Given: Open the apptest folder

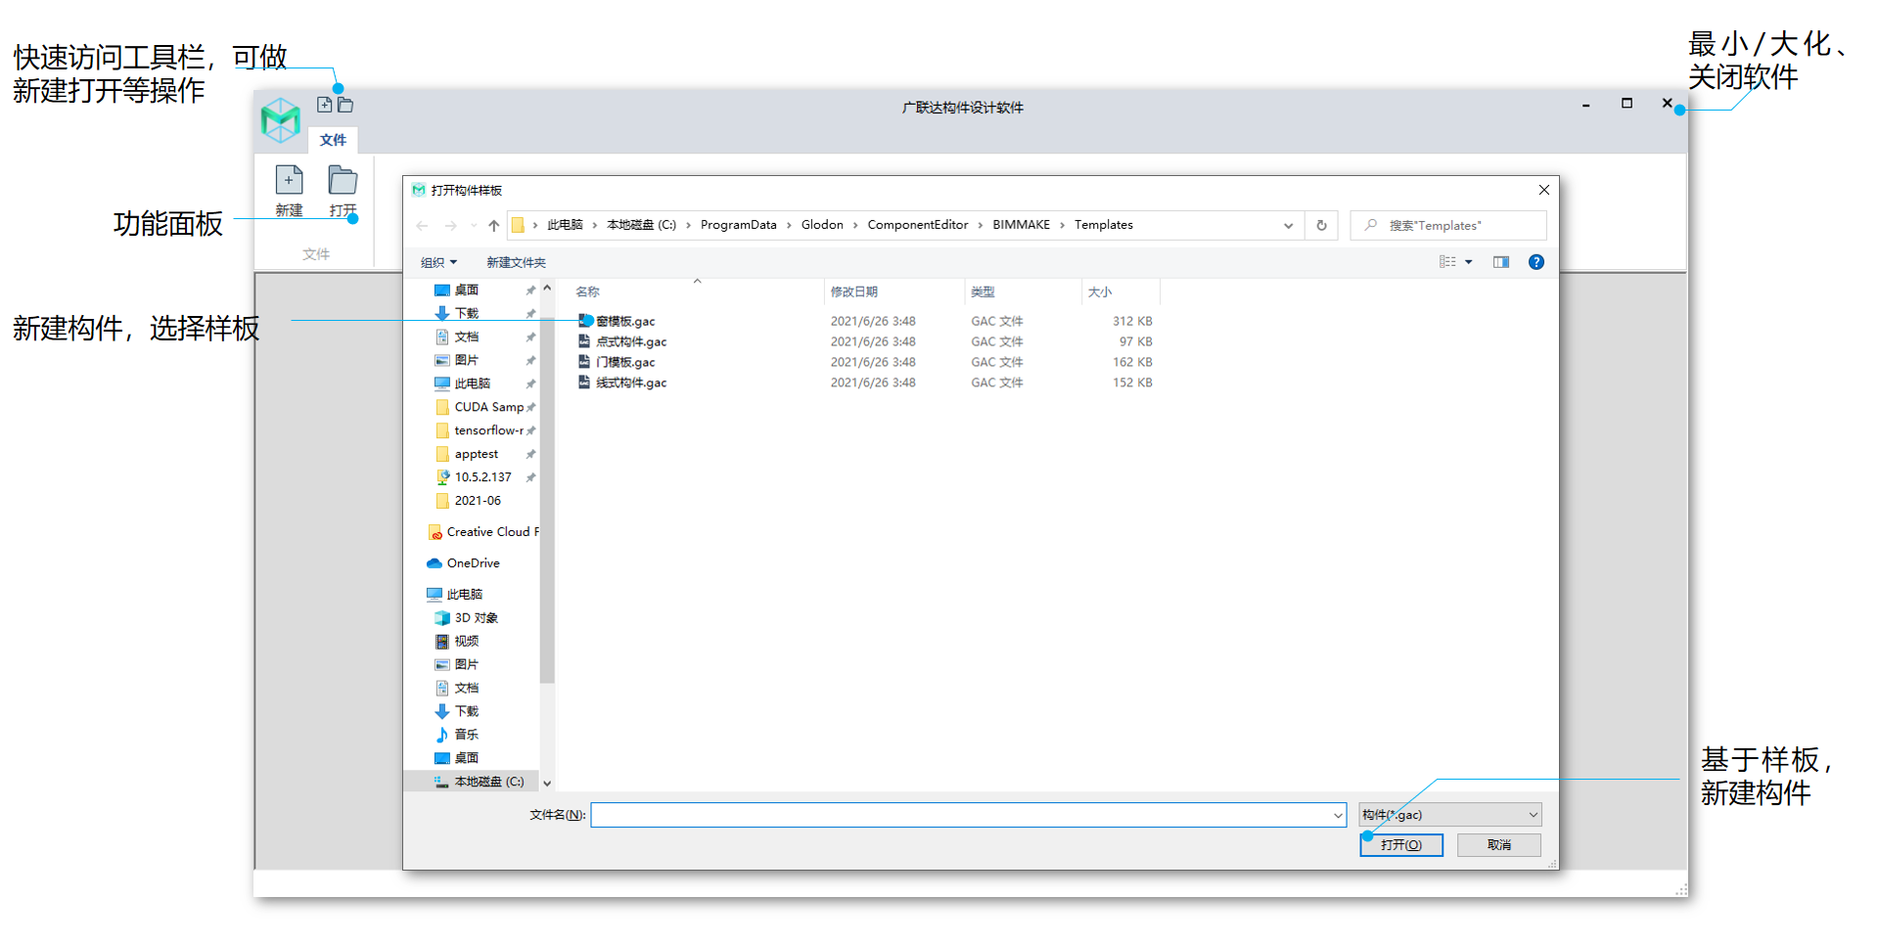Looking at the screenshot, I should tap(476, 454).
